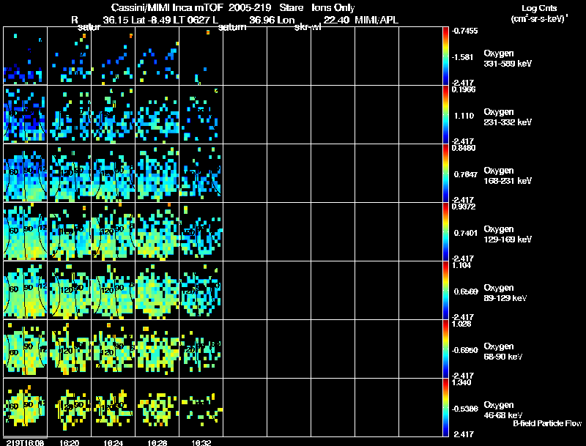The image size is (586, 446).
Task: Pick the 16:08 panel for Oxygen 231-332 keV
Action: pos(26,115)
